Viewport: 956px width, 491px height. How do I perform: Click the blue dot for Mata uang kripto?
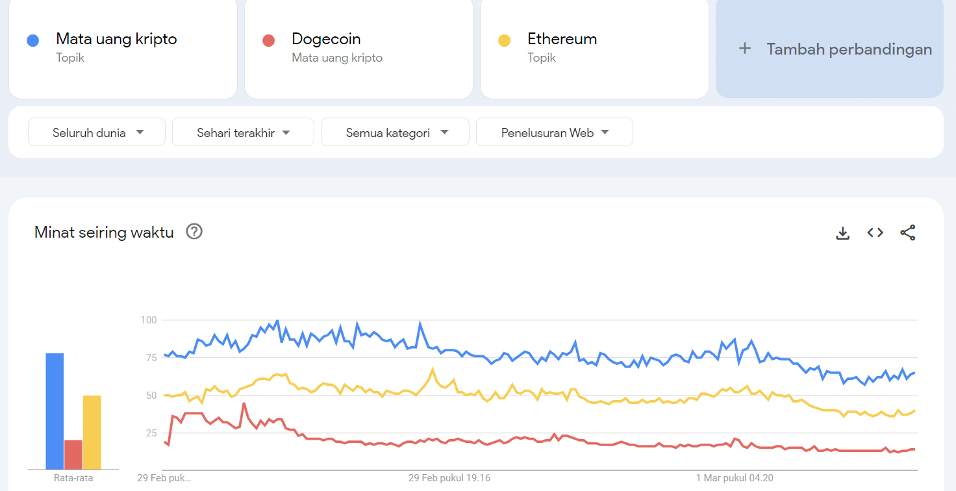pyautogui.click(x=33, y=41)
